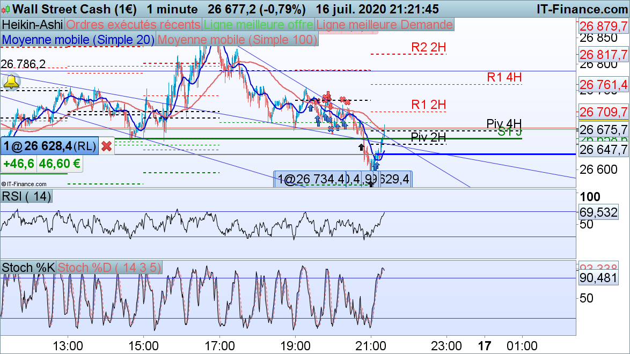Viewport: 630px width, 354px height.
Task: Click the 26 600 price axis label
Action: [598, 169]
